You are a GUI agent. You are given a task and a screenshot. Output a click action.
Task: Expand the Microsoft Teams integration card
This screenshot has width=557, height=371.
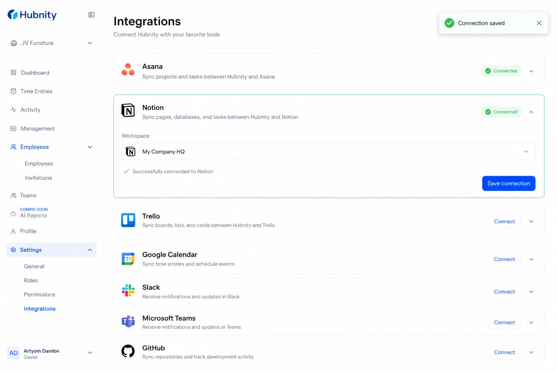[x=531, y=322]
